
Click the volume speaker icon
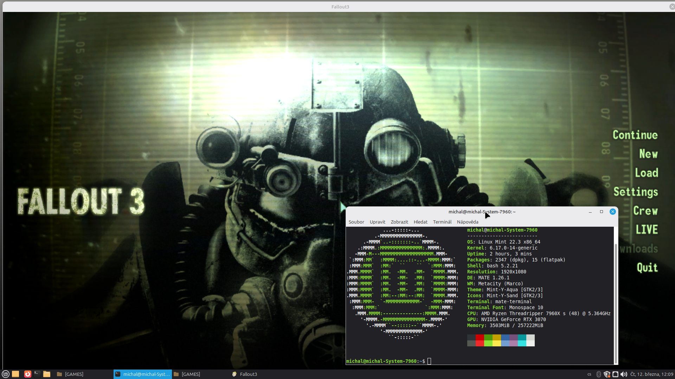pos(624,374)
